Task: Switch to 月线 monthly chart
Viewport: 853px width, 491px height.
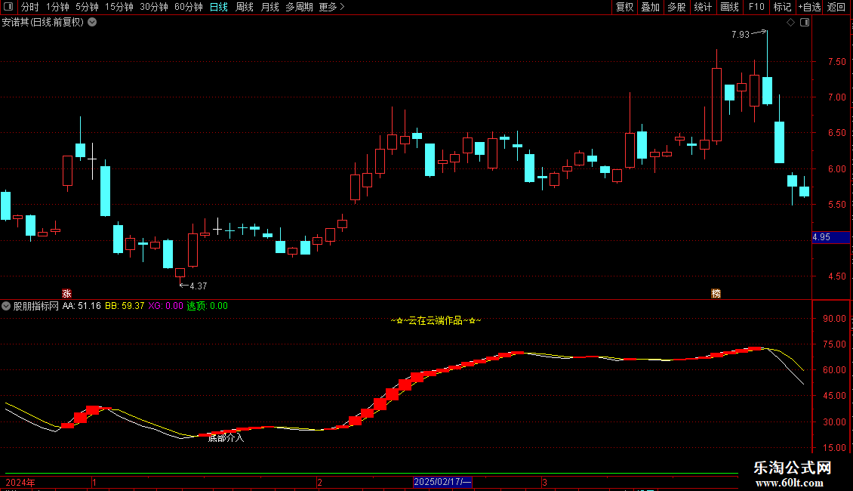Action: tap(269, 7)
